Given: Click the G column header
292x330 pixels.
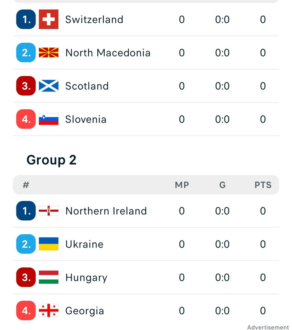Looking at the screenshot, I should pos(222,185).
